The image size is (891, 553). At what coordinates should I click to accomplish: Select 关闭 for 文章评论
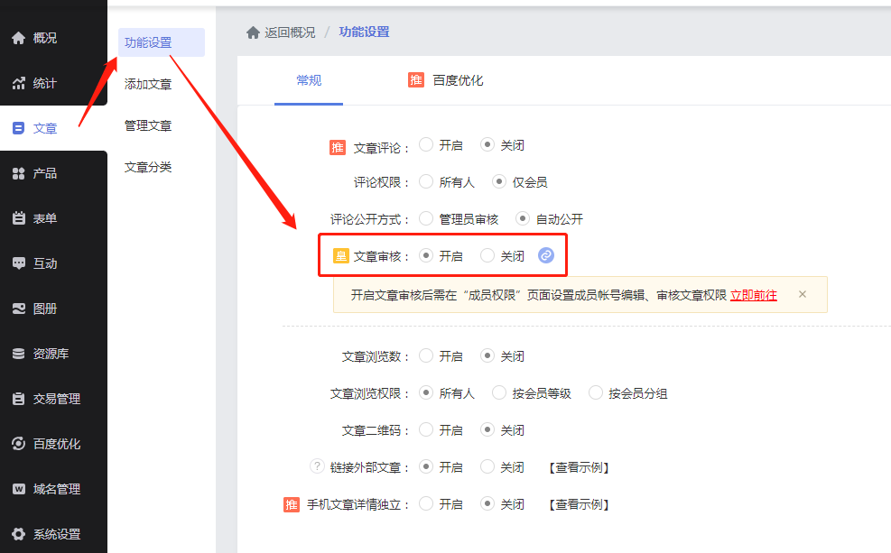[x=487, y=144]
